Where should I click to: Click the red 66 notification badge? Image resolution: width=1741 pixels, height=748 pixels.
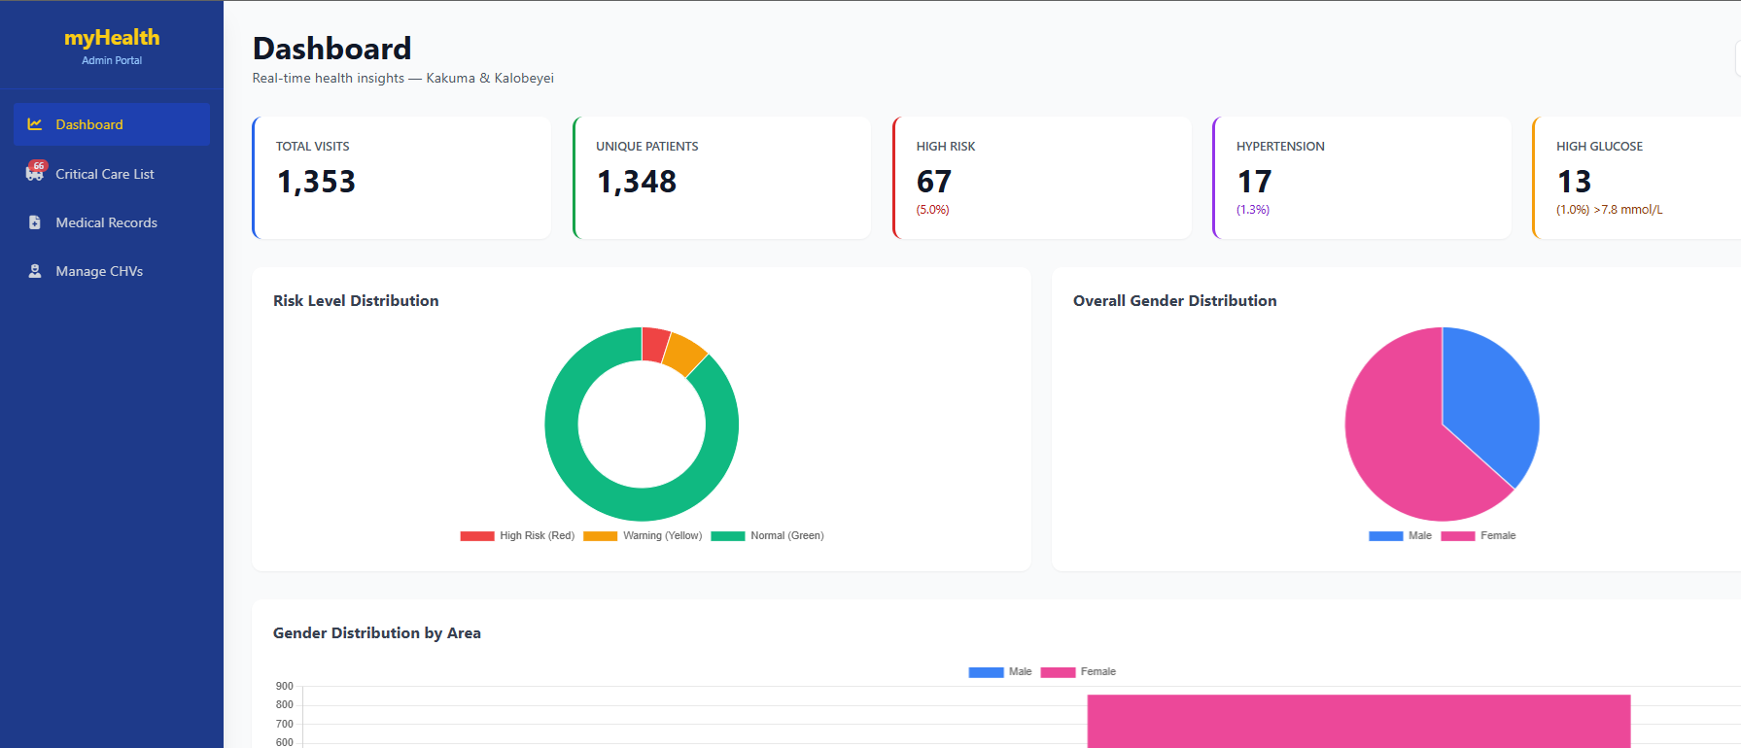(x=39, y=166)
